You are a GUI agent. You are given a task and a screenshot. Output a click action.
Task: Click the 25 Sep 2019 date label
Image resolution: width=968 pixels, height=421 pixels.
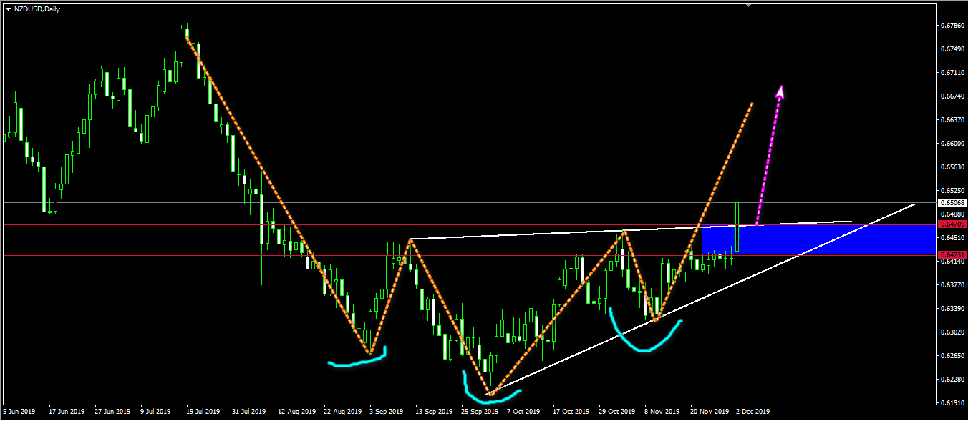coord(480,412)
